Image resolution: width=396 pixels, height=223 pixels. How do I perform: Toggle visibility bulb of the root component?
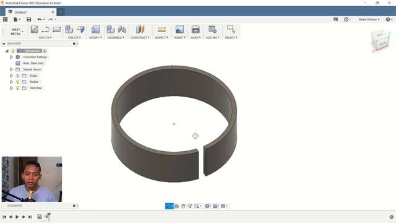click(x=13, y=51)
